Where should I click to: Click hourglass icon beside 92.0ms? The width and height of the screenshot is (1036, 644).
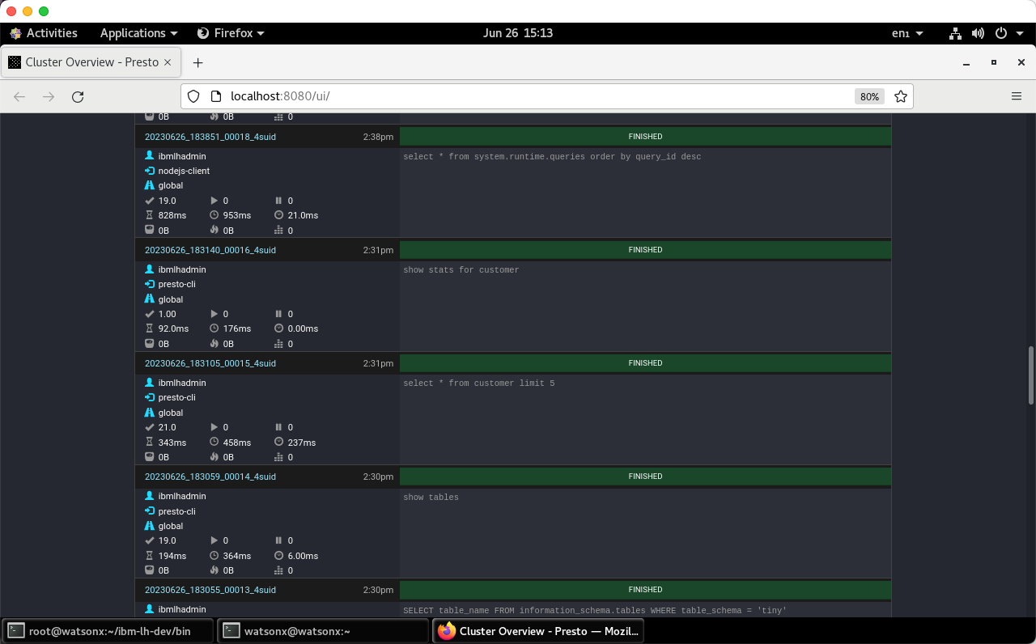149,328
